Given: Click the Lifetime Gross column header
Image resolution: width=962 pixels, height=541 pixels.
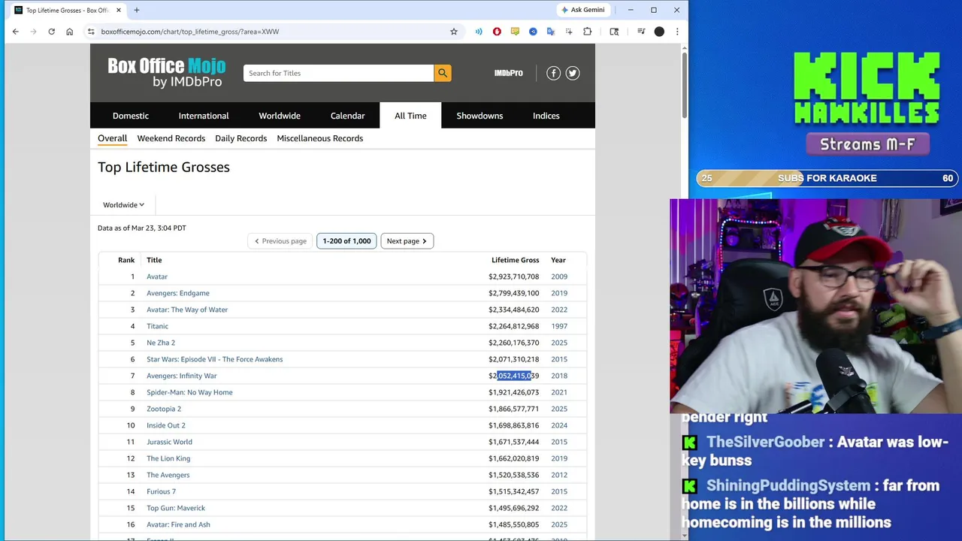Looking at the screenshot, I should [515, 260].
